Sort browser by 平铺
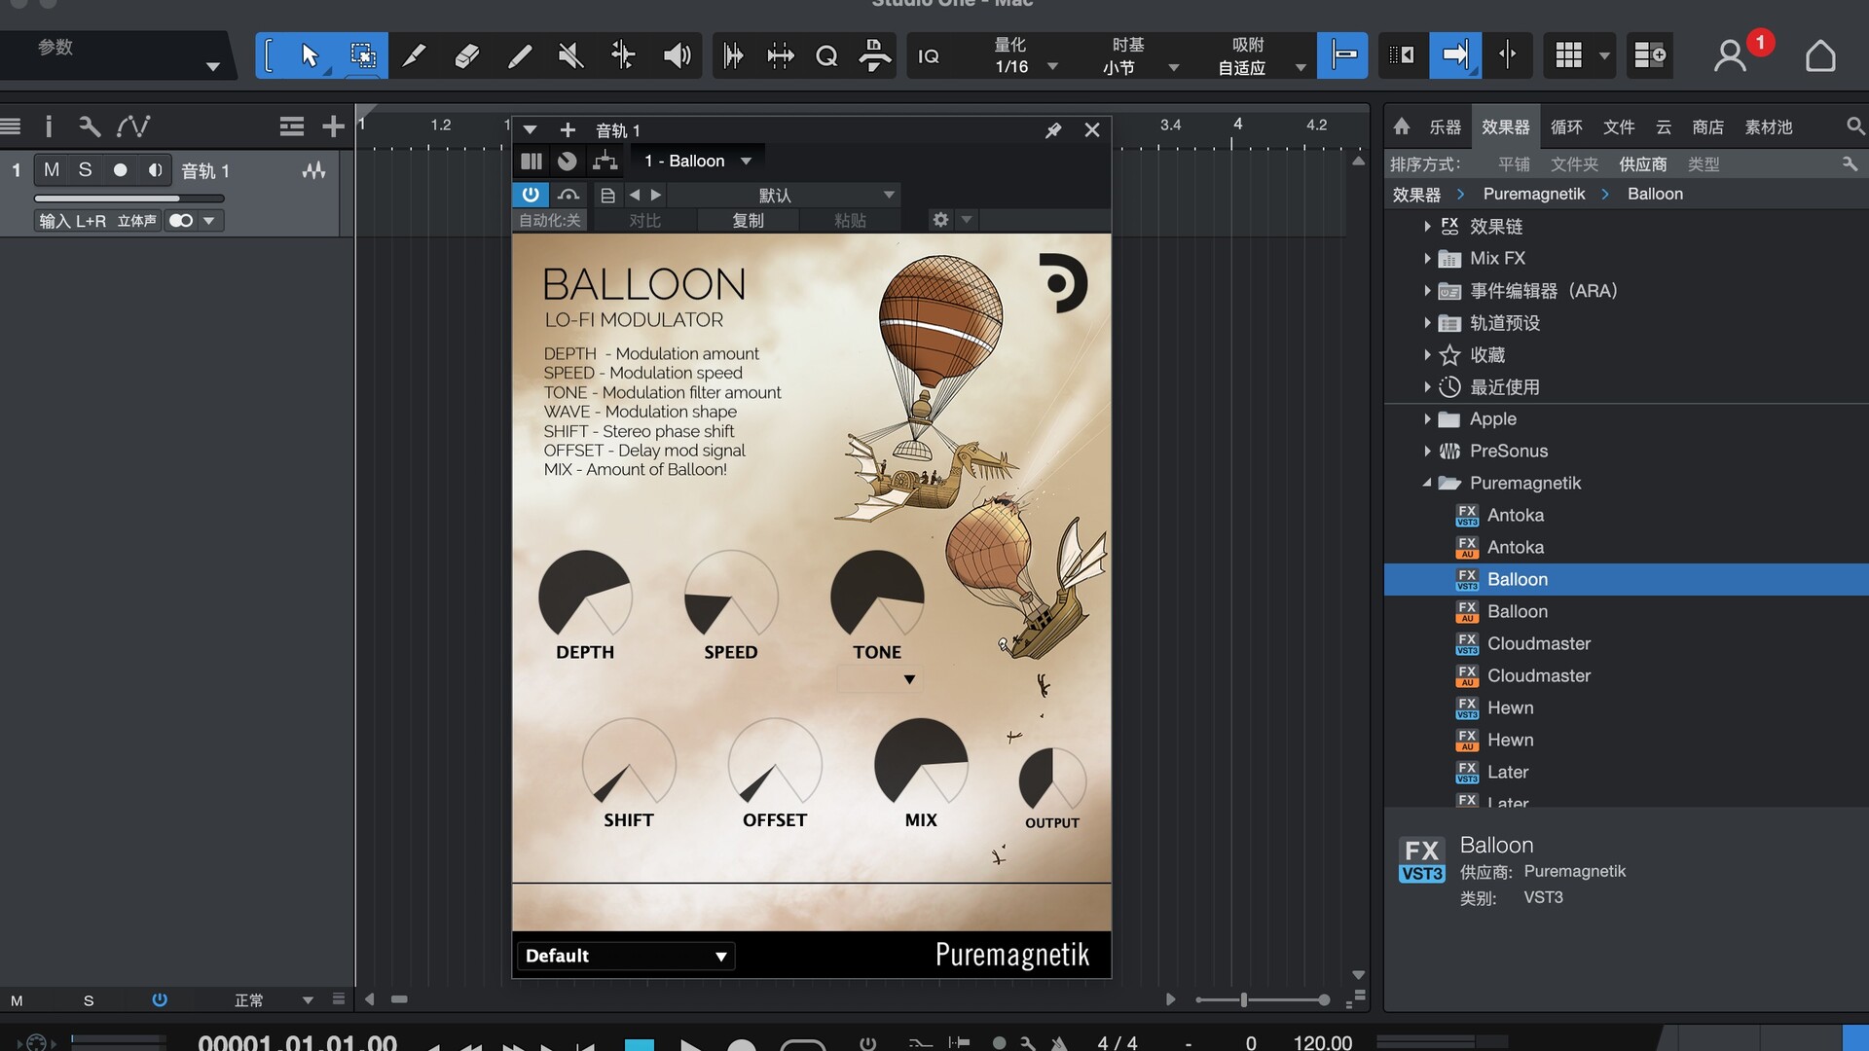This screenshot has height=1051, width=1869. [x=1514, y=164]
